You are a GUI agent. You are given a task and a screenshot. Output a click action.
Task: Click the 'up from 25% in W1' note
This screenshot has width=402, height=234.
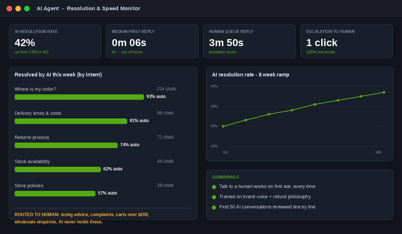click(31, 52)
